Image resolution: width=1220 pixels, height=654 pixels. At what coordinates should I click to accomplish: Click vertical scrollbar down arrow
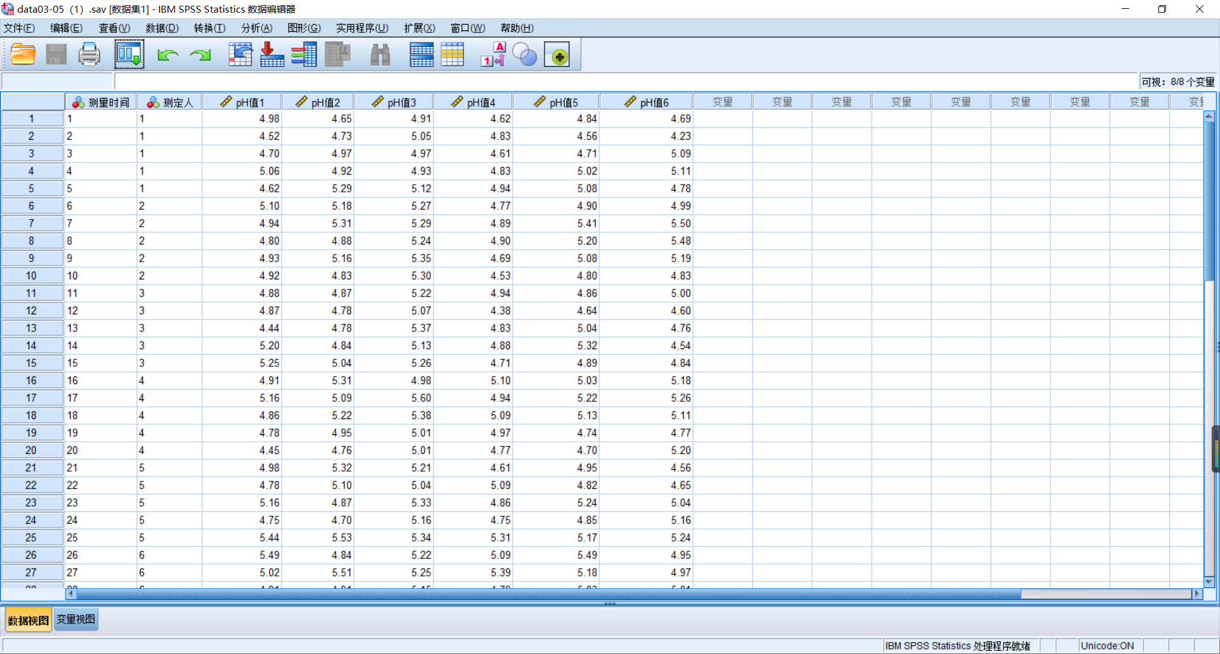pyautogui.click(x=1209, y=581)
